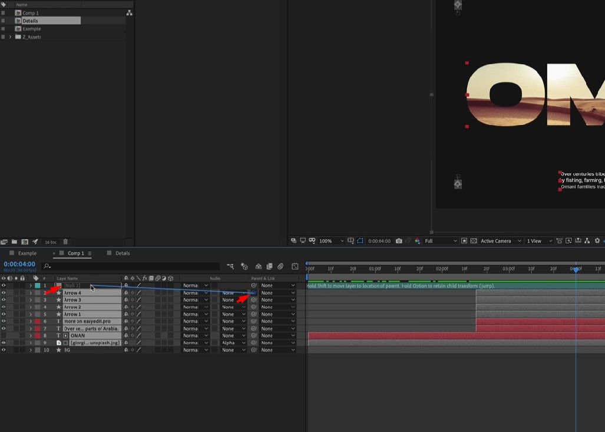
Task: Open parent dropdown for Null 2 layer
Action: point(277,285)
